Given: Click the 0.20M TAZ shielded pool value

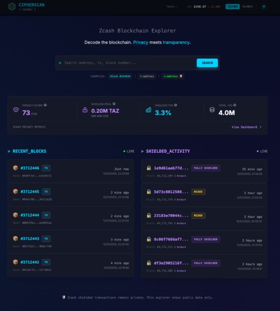Looking at the screenshot, I should pos(105,111).
